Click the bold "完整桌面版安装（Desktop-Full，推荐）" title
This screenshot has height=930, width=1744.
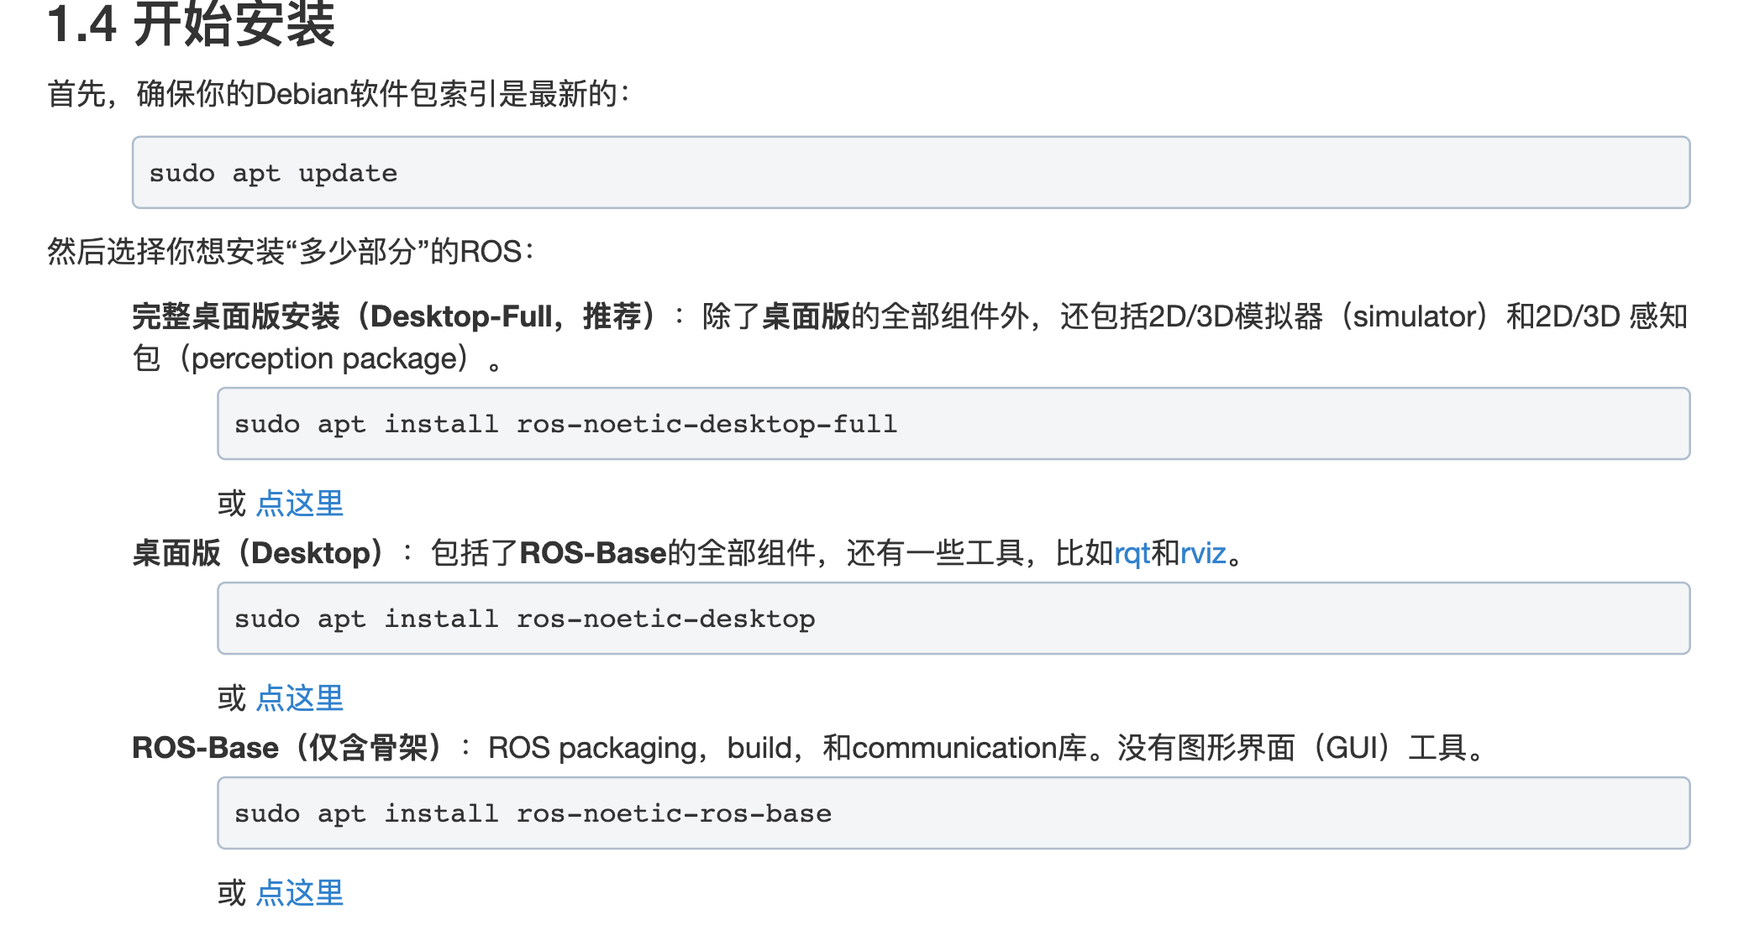(x=395, y=317)
